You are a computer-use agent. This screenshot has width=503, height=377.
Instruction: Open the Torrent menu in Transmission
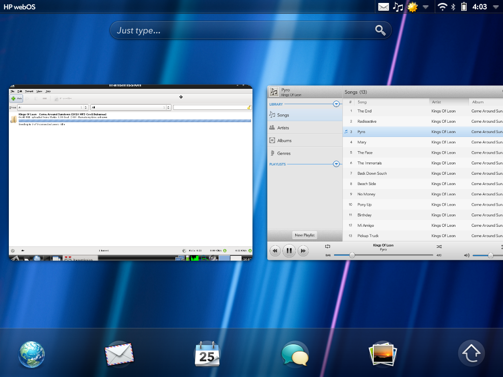point(29,91)
